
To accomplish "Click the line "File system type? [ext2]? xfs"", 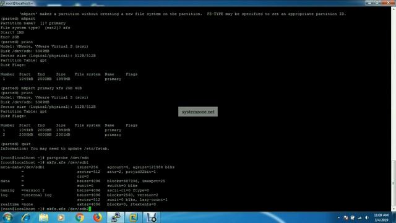I will 35,28.
